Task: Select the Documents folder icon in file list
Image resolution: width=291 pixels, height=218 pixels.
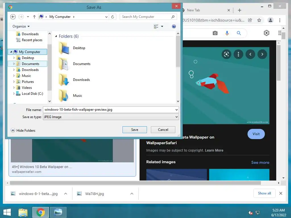Action: pos(64,64)
